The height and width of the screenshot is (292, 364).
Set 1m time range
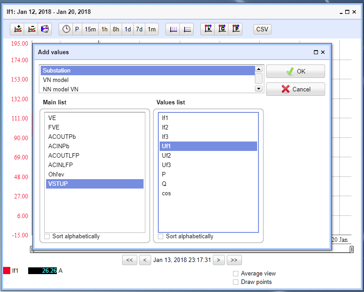[x=152, y=29]
